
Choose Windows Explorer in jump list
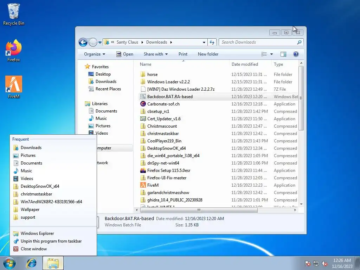[x=53, y=233]
